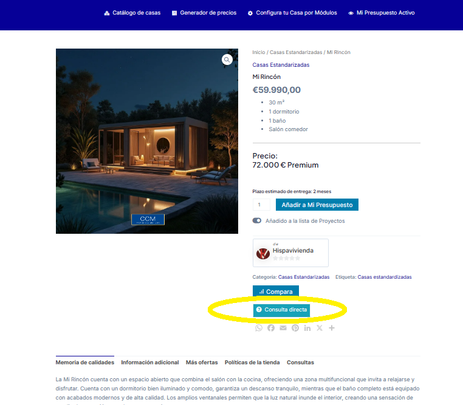Share by Email envelope icon

point(283,328)
